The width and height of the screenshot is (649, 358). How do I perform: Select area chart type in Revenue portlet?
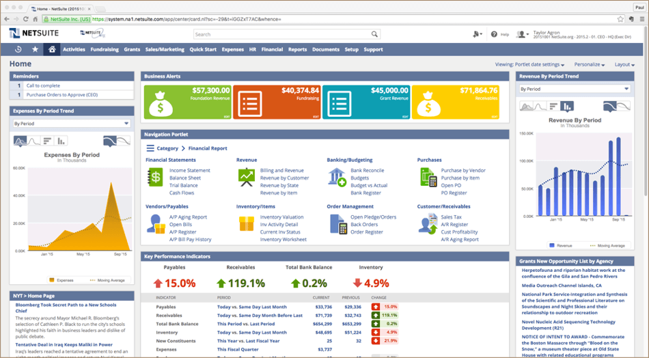527,107
